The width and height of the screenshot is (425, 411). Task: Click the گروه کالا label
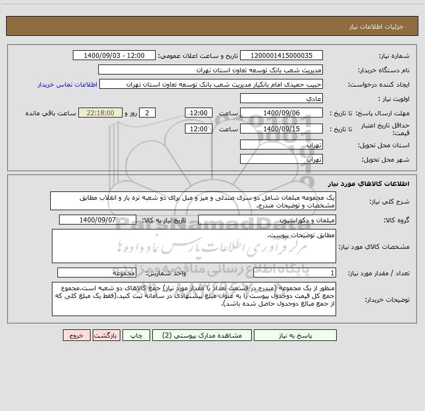tap(397, 220)
